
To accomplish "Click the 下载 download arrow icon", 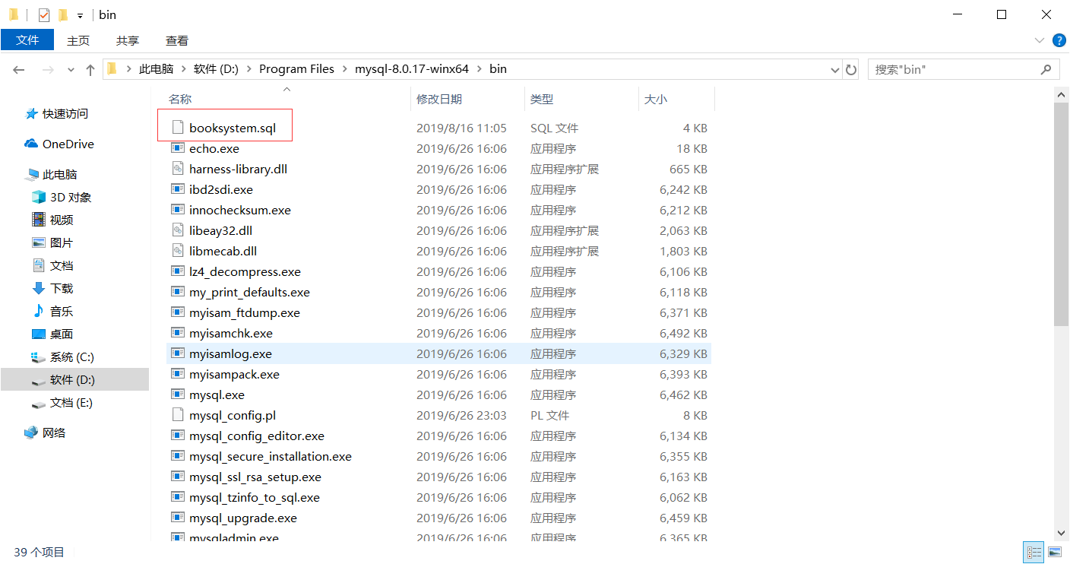I will pos(39,288).
